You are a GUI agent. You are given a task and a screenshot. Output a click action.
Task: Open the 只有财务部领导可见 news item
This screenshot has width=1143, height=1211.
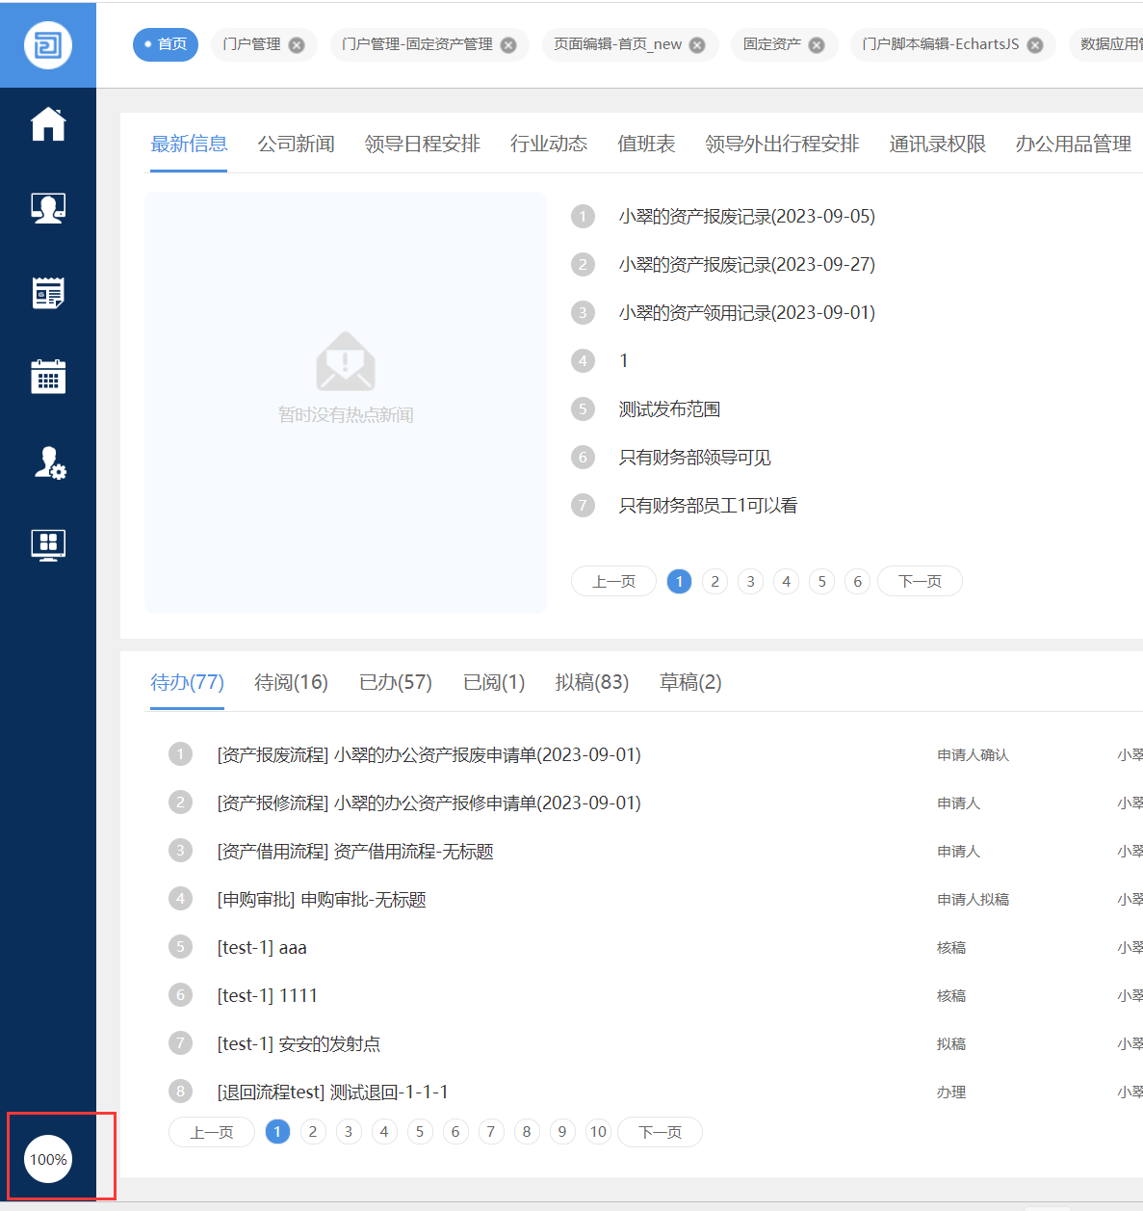(694, 457)
